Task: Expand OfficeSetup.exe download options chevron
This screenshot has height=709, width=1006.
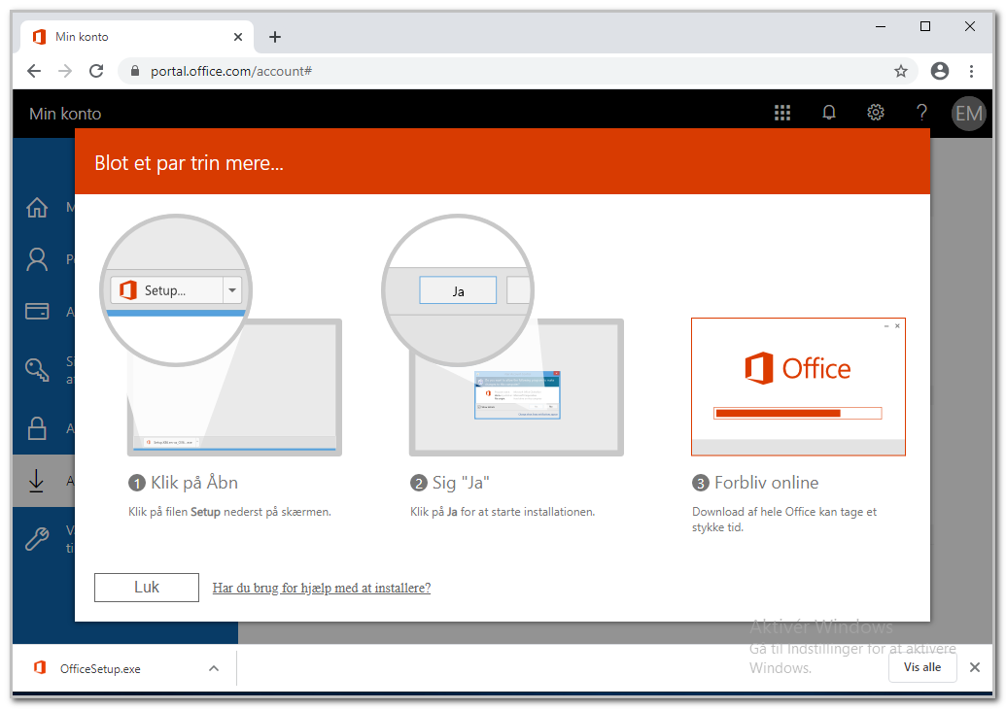Action: click(x=214, y=668)
